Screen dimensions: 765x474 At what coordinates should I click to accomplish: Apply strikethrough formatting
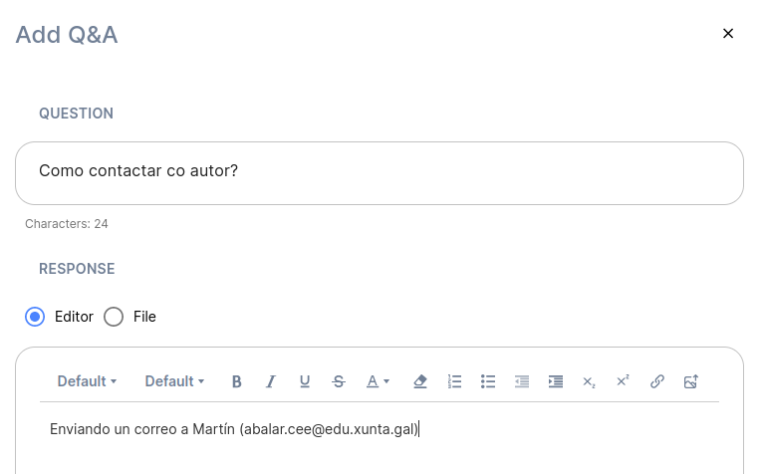339,381
